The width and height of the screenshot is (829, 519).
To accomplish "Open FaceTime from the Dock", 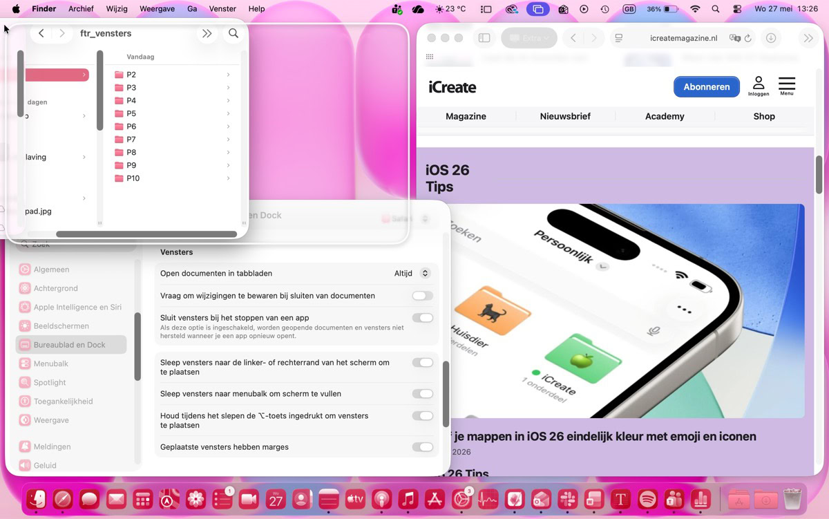I will [x=249, y=499].
